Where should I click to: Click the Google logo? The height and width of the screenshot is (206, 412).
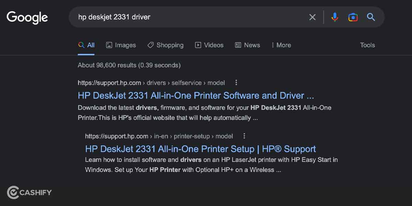pyautogui.click(x=27, y=17)
